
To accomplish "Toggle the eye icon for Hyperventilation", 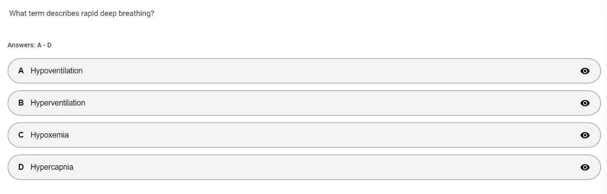I will click(x=585, y=103).
